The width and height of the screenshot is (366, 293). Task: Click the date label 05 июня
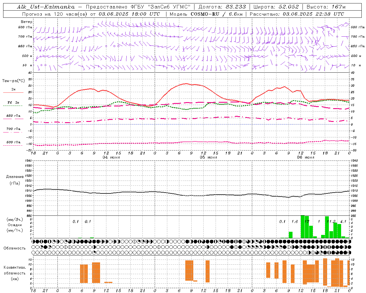(x=208, y=157)
